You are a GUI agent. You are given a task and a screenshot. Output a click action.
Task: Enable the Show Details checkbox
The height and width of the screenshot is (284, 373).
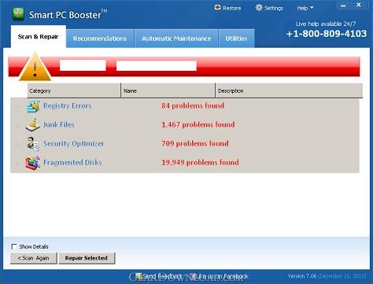(x=14, y=246)
